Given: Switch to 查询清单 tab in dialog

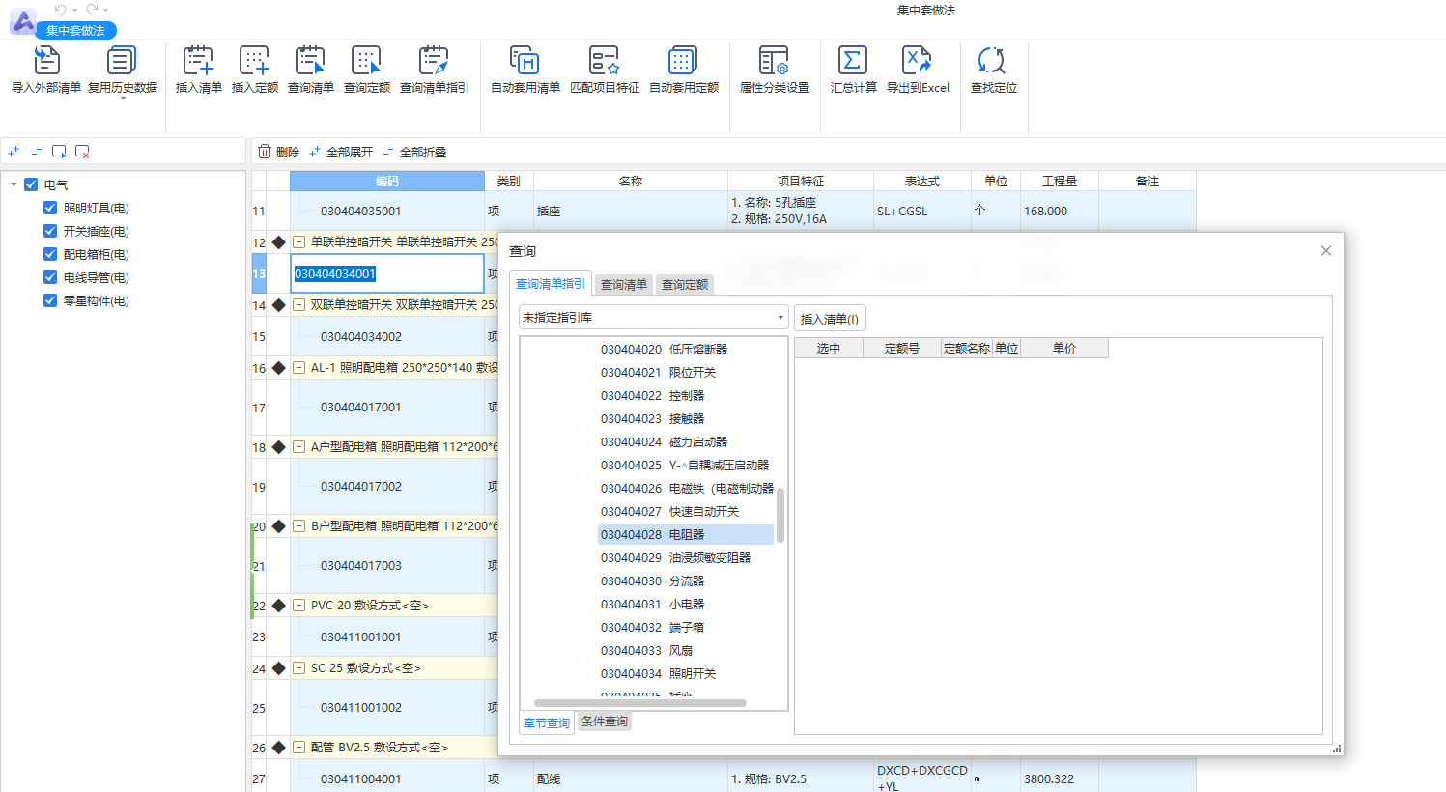Looking at the screenshot, I should click(624, 284).
